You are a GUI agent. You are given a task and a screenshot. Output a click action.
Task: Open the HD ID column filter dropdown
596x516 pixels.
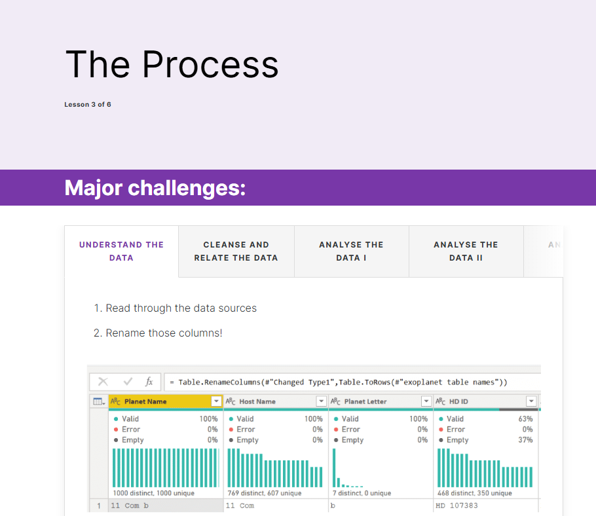pos(531,401)
